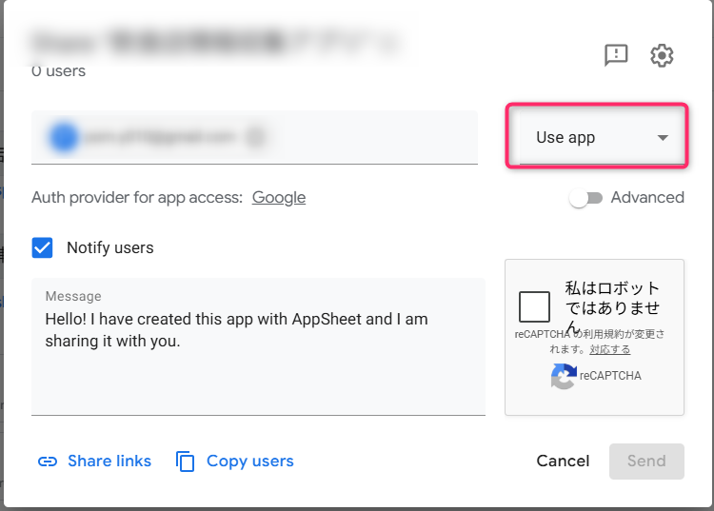Open the Use app permission dropdown
The height and width of the screenshot is (511, 714).
point(596,138)
